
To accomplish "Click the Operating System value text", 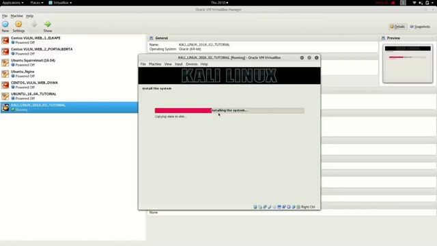I will click(190, 49).
